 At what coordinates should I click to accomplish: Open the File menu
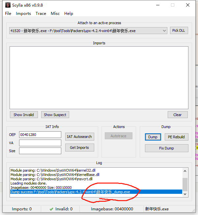click(8, 14)
